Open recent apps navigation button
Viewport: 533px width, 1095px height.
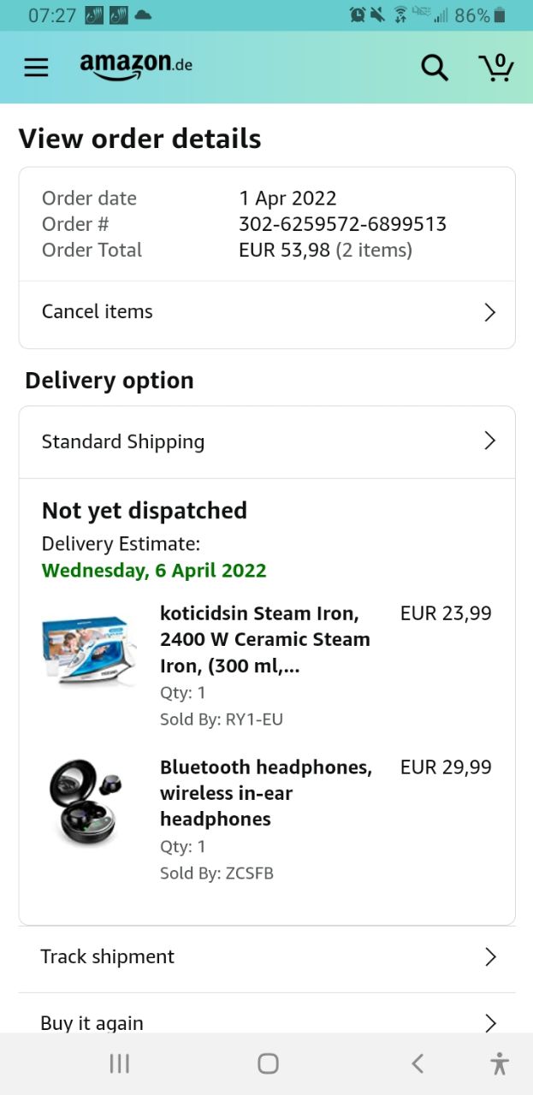coord(120,1063)
